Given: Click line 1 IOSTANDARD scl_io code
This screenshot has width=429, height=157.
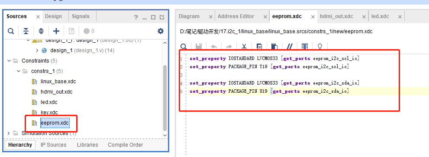Looking at the screenshot, I should (x=274, y=58).
